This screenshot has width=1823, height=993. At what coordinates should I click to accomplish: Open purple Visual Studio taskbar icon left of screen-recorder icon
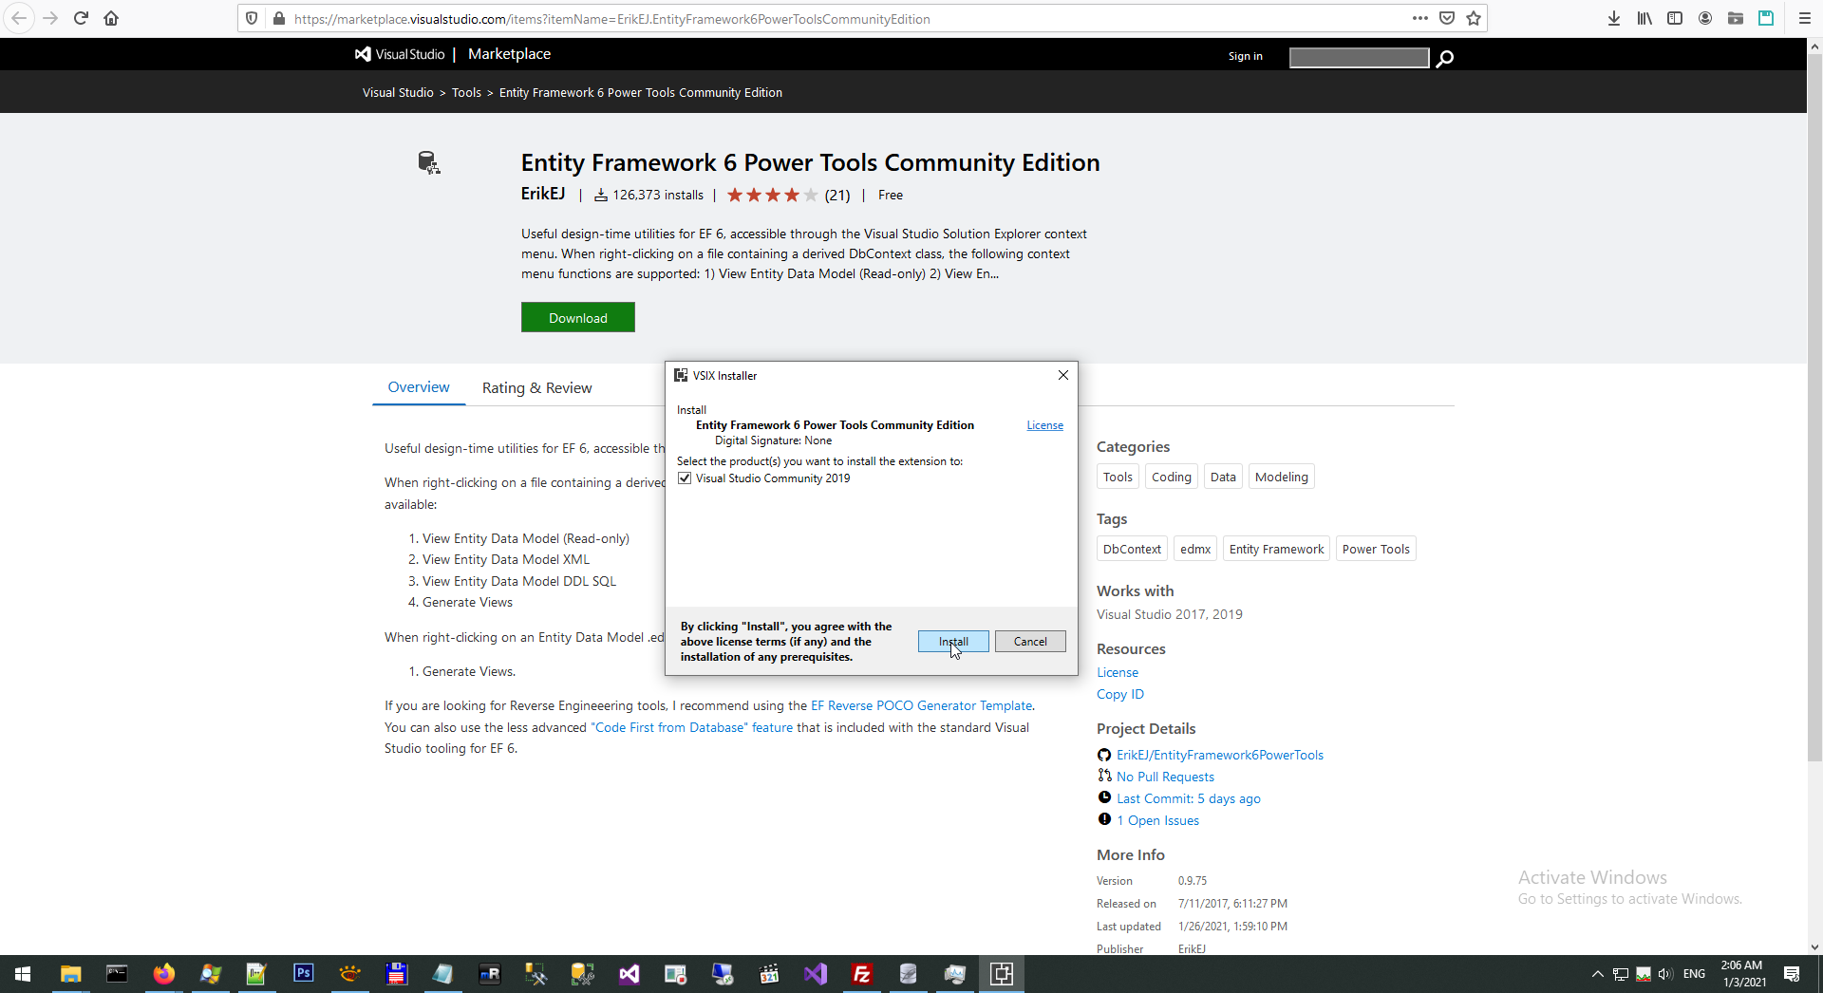629,974
